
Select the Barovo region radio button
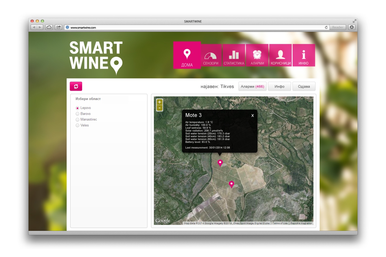coord(77,114)
